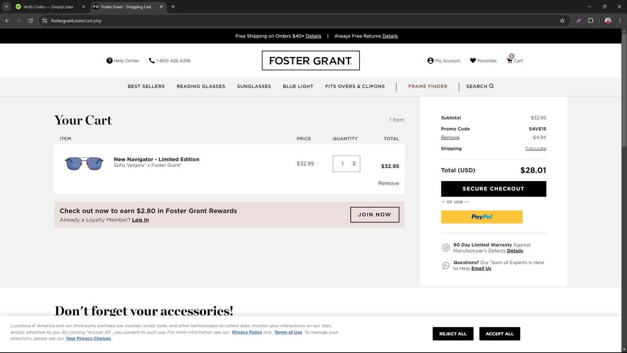The height and width of the screenshot is (353, 627).
Task: Click the 90 Day Warranty badge icon
Action: pos(446,248)
